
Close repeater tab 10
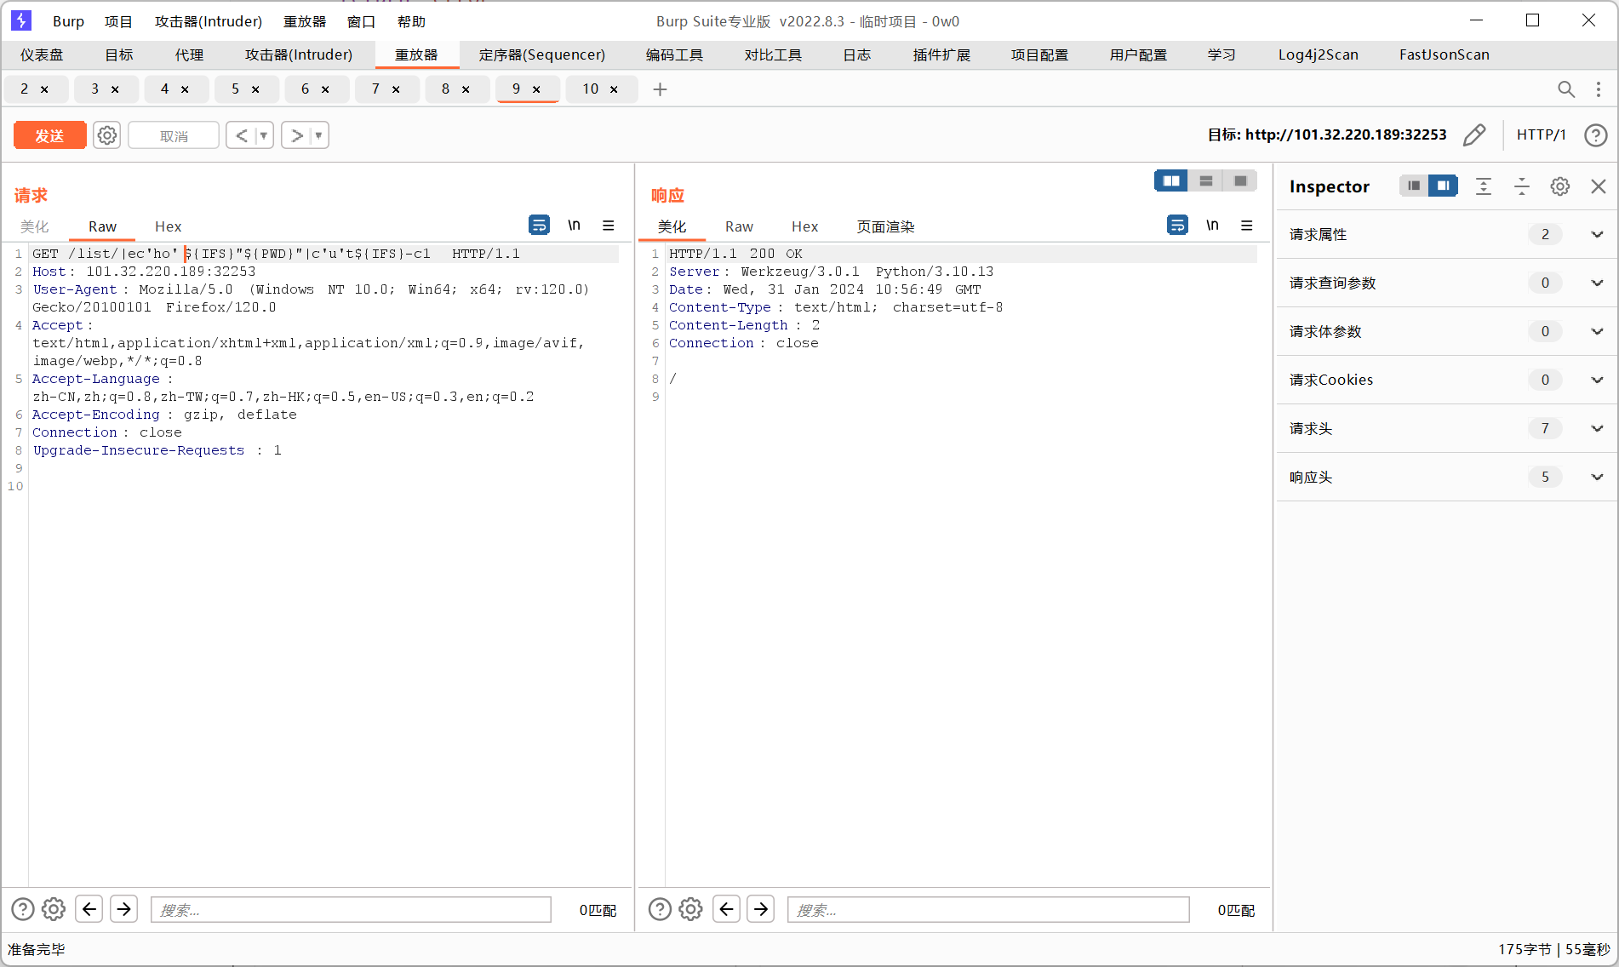614,89
